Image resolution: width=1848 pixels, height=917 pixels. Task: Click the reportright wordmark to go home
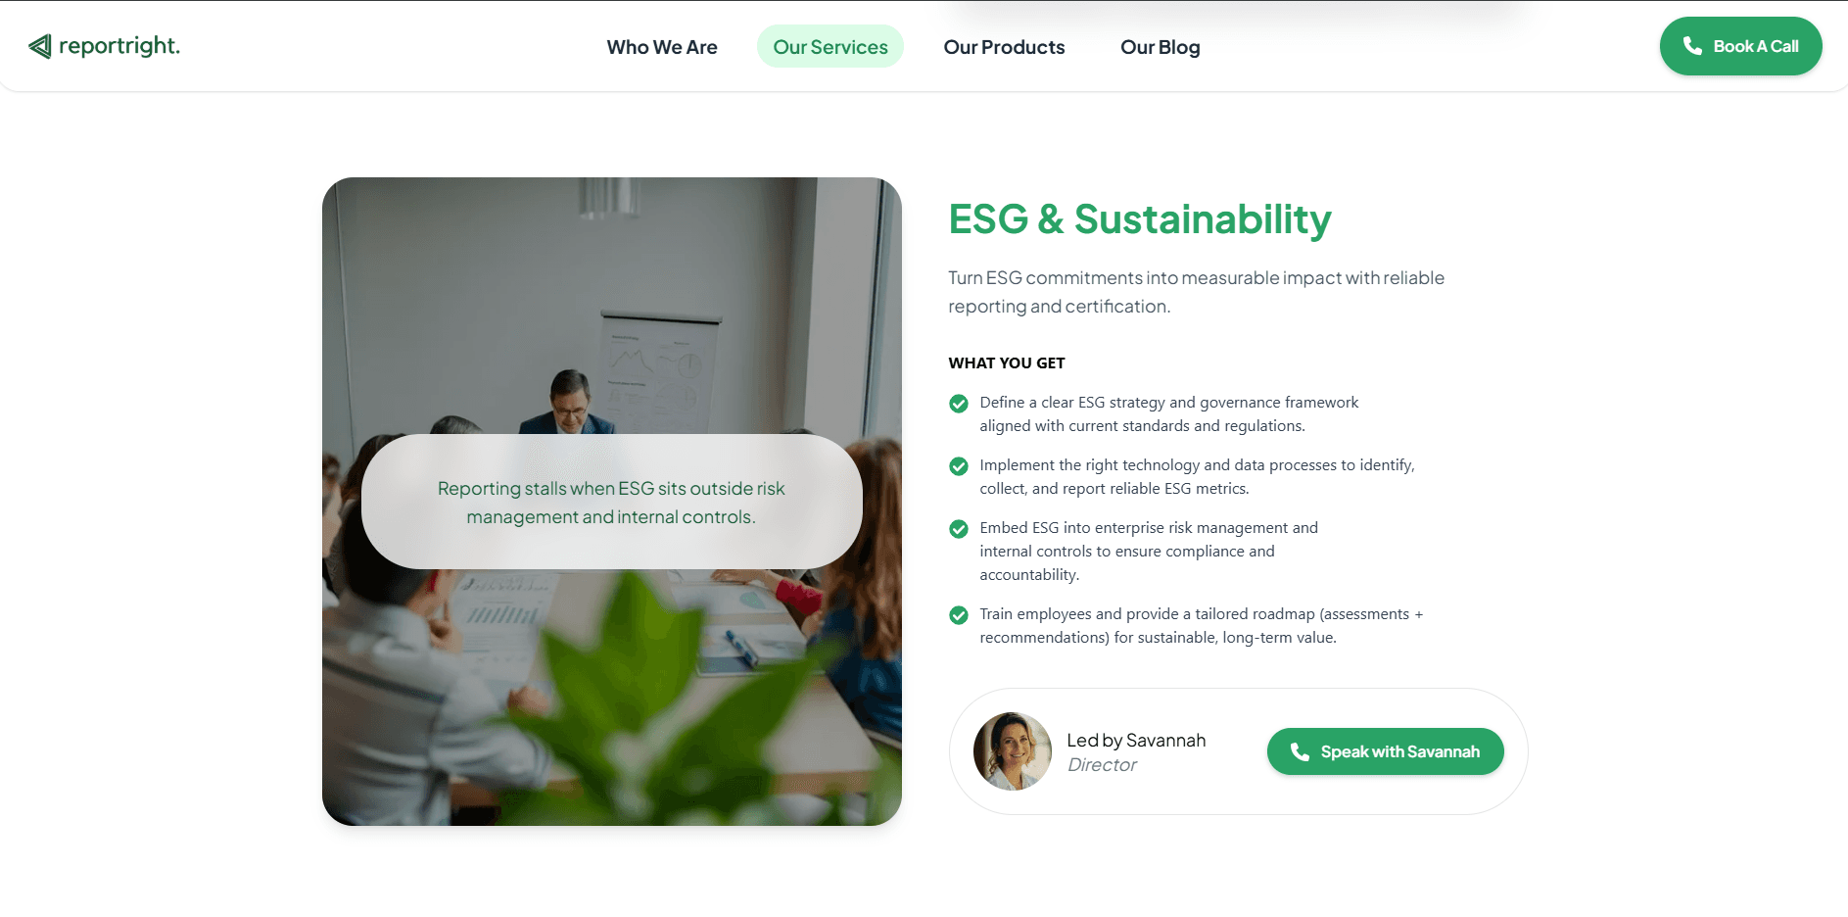click(119, 46)
